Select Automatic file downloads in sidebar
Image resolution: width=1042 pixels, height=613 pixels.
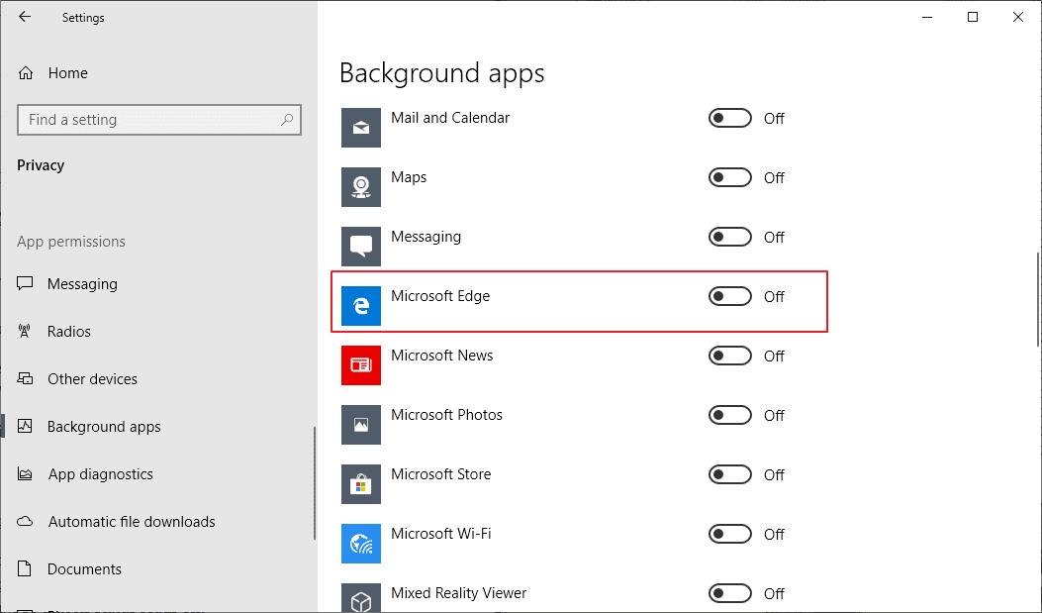point(131,522)
